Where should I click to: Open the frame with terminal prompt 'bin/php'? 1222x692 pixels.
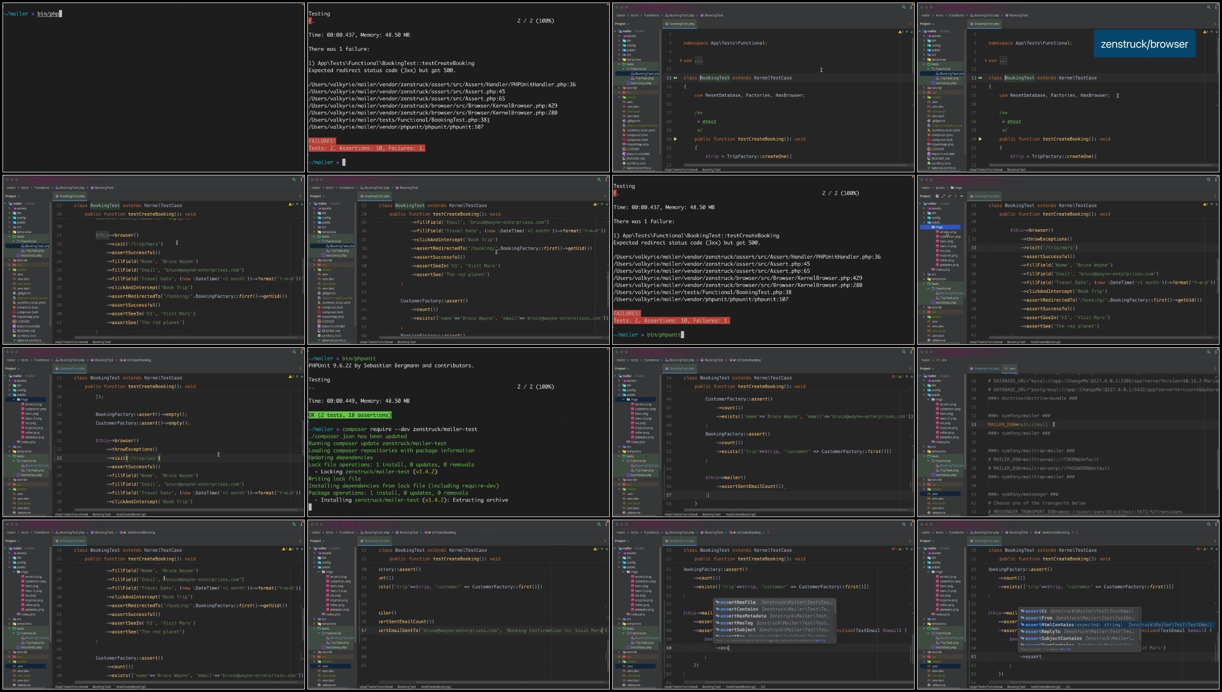[x=154, y=88]
